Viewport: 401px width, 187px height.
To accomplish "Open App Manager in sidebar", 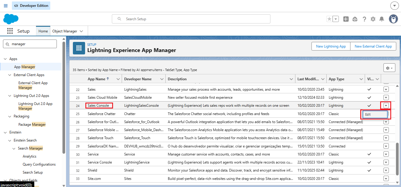I will click(x=25, y=67).
